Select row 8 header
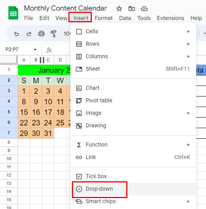Screen dimensions: 206x209 (9, 142)
